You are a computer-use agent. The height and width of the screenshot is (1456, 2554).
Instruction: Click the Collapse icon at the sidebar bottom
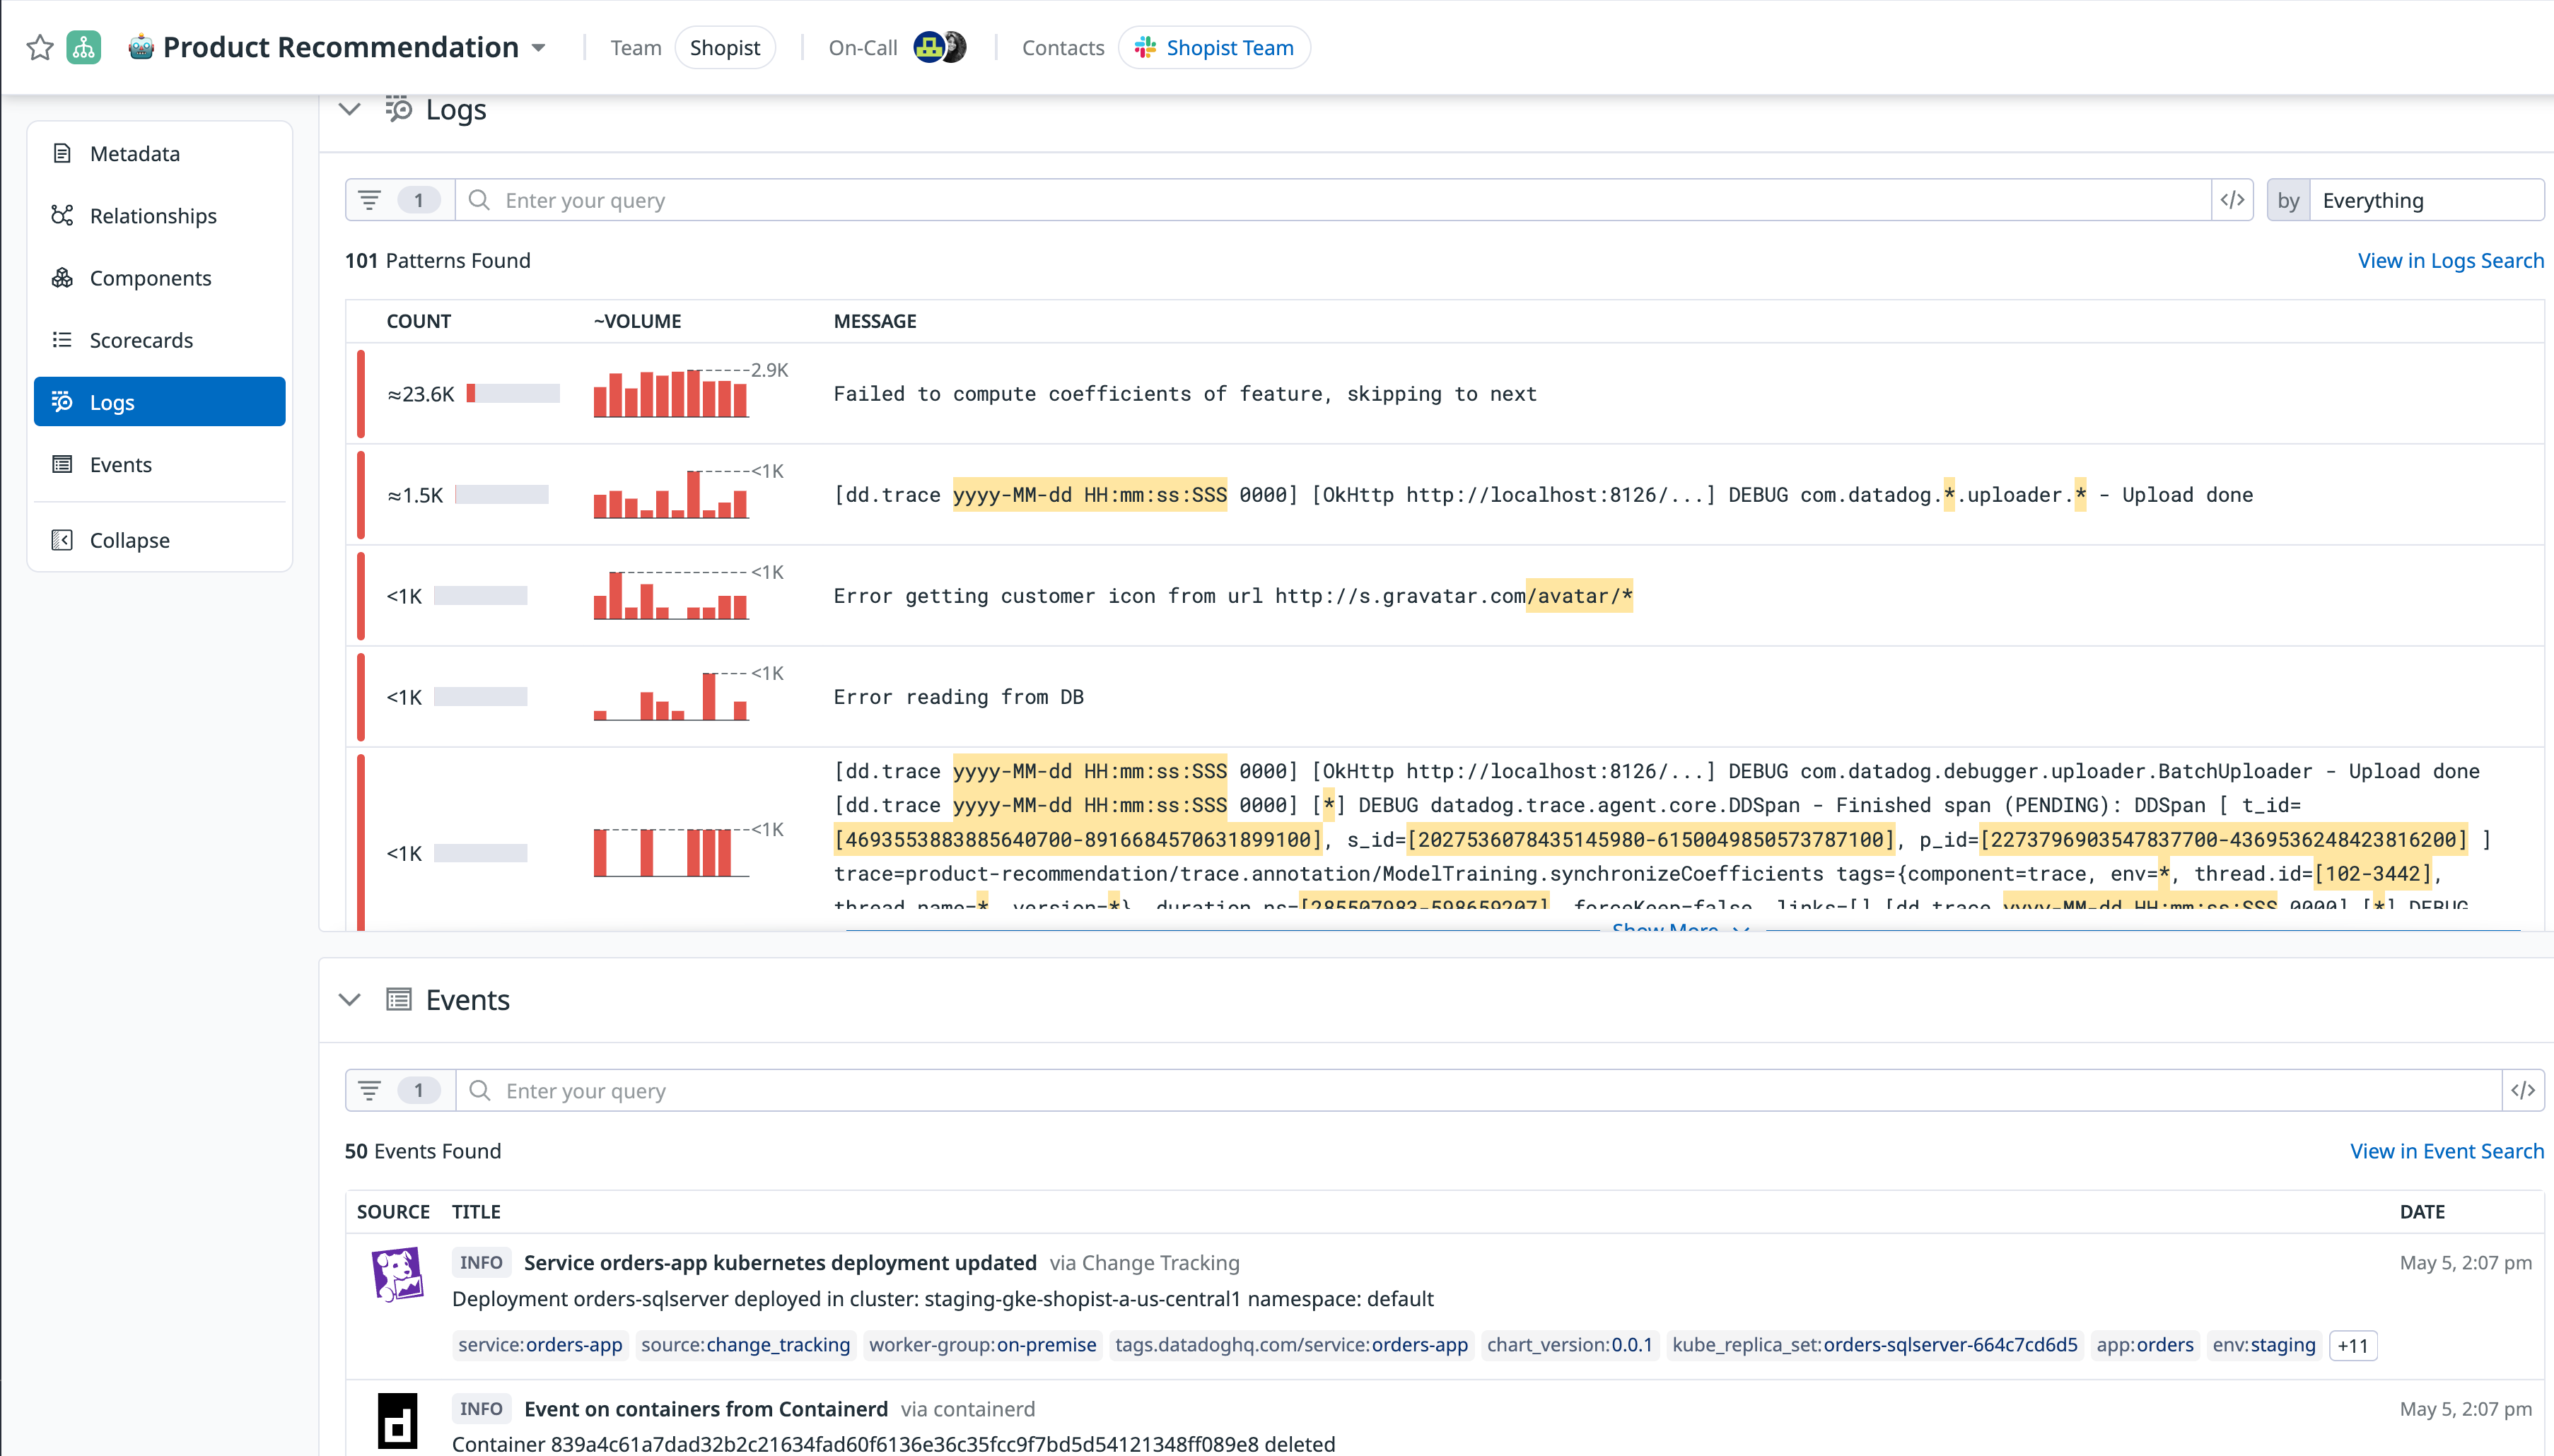61,539
